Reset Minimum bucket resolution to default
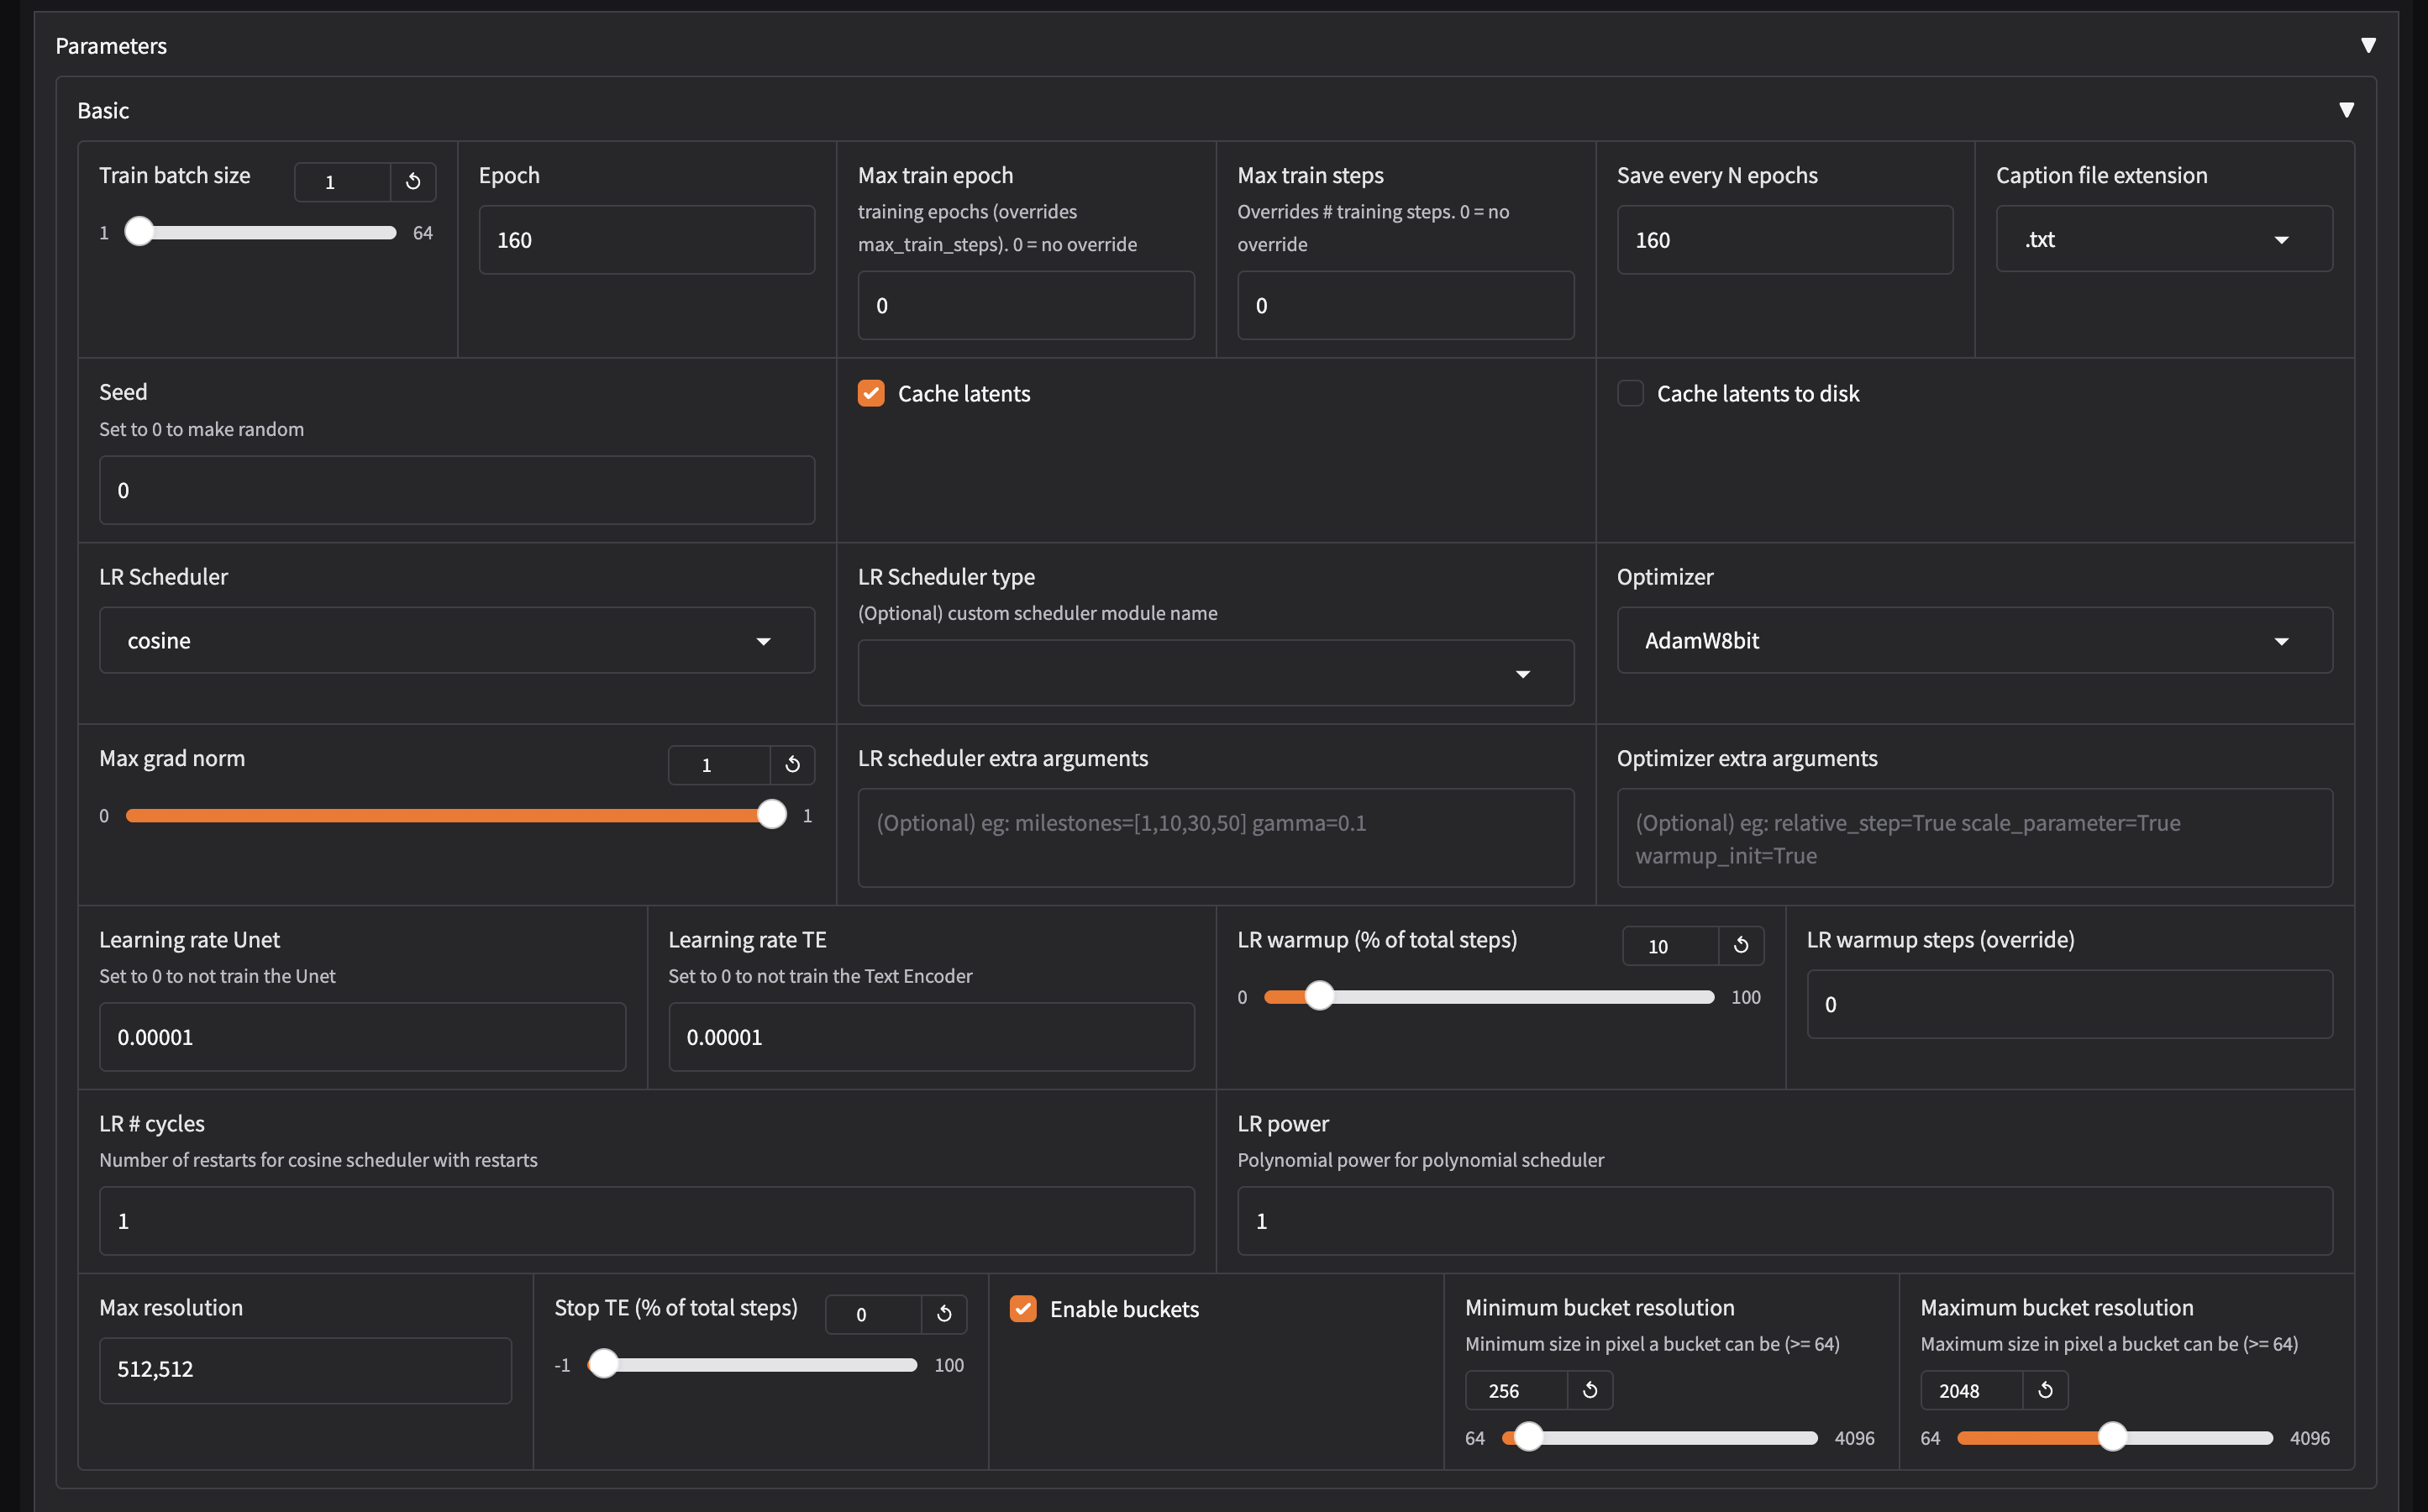The height and width of the screenshot is (1512, 2428). (1589, 1390)
